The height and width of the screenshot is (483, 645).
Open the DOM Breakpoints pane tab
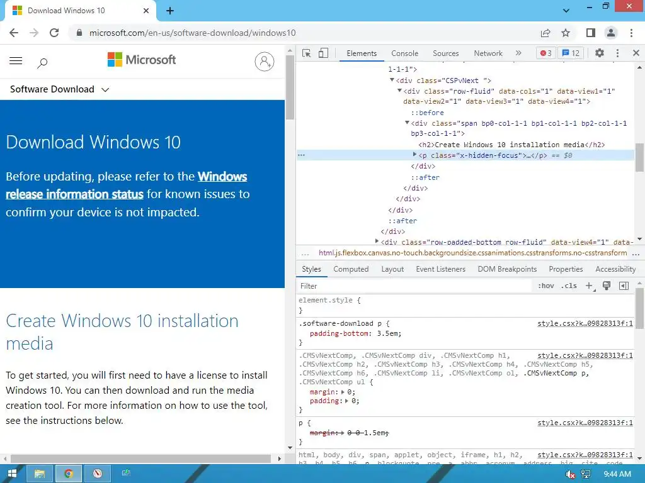point(507,269)
